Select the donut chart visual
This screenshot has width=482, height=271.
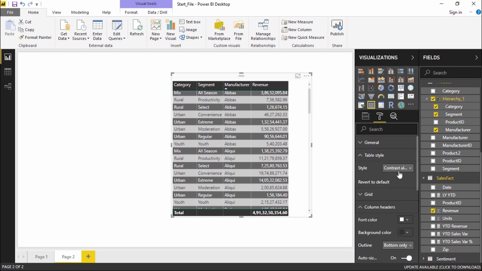pyautogui.click(x=391, y=88)
